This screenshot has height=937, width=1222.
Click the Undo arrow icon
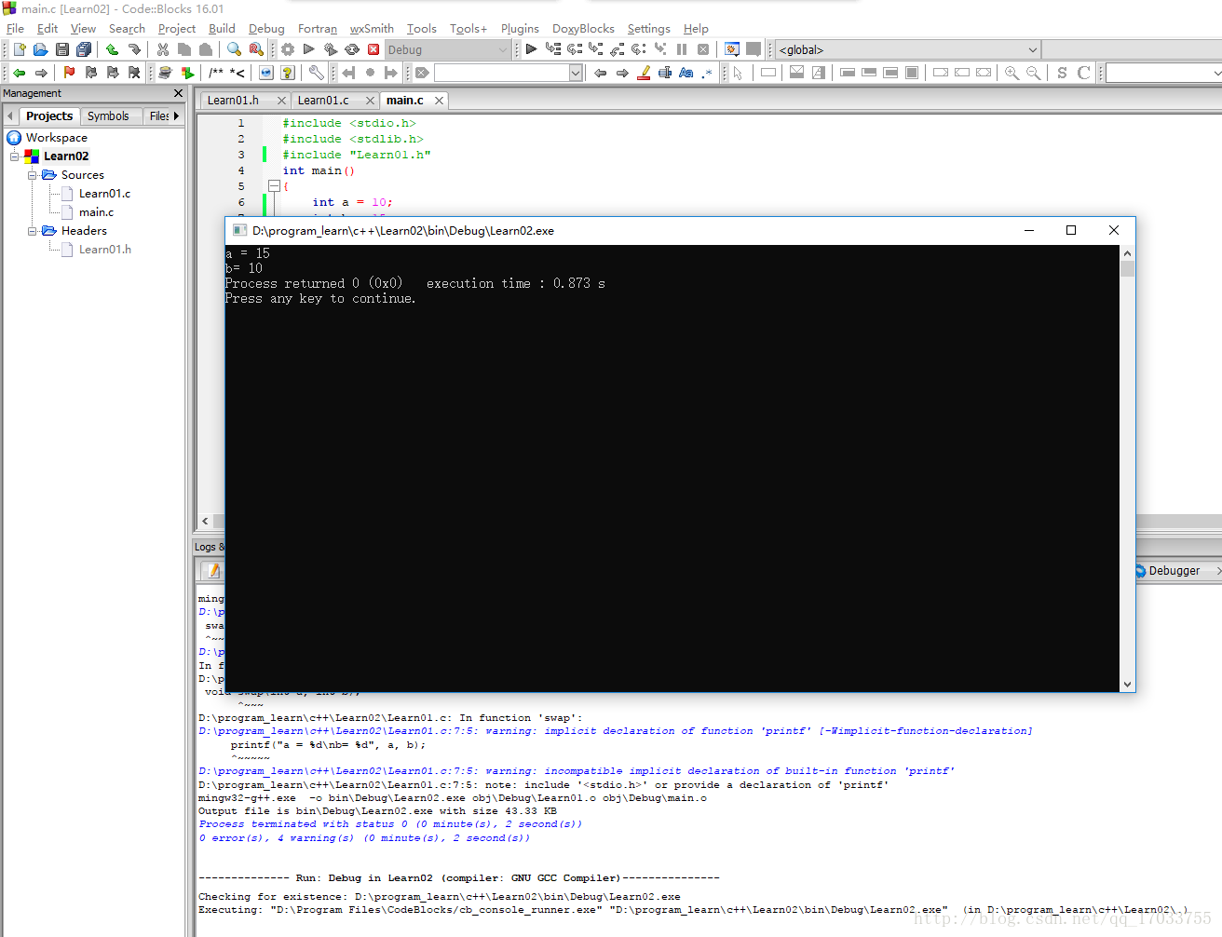coord(112,49)
